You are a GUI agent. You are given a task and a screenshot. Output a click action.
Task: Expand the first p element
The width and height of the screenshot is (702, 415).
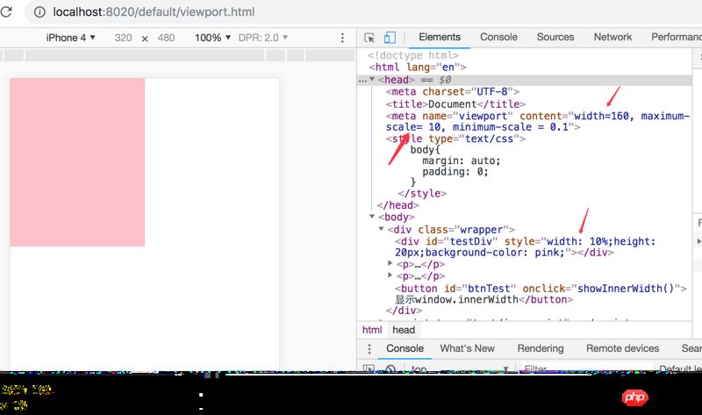point(390,263)
